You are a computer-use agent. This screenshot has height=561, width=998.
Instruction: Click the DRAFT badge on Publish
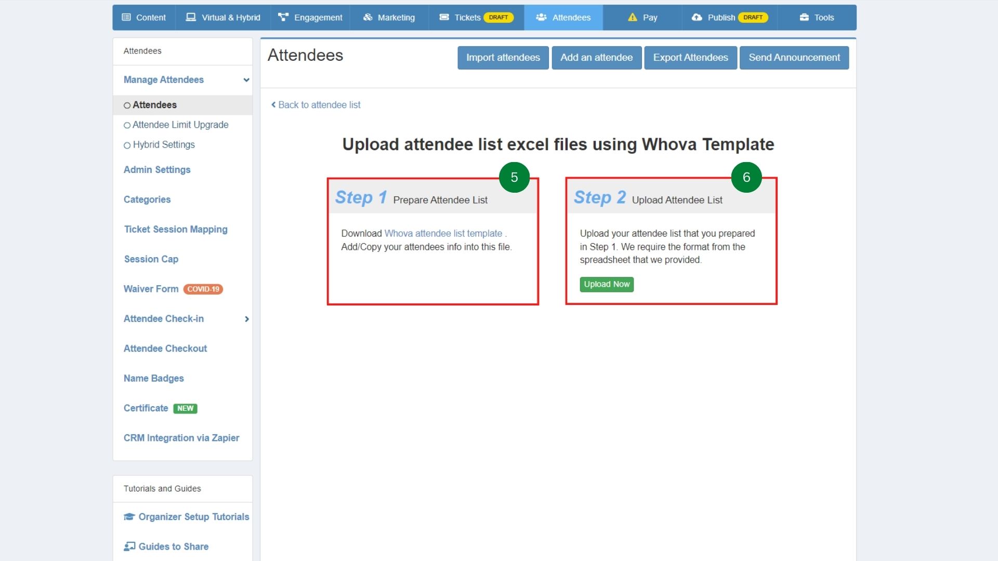753,17
